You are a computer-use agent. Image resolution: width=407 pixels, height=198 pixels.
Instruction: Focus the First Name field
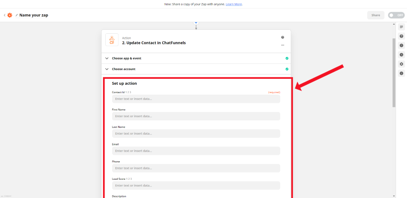coord(196,116)
